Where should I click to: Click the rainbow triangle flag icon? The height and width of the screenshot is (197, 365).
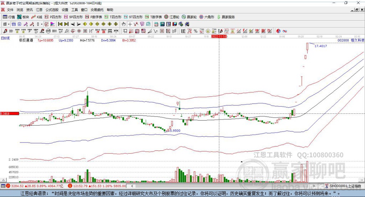click(53, 24)
